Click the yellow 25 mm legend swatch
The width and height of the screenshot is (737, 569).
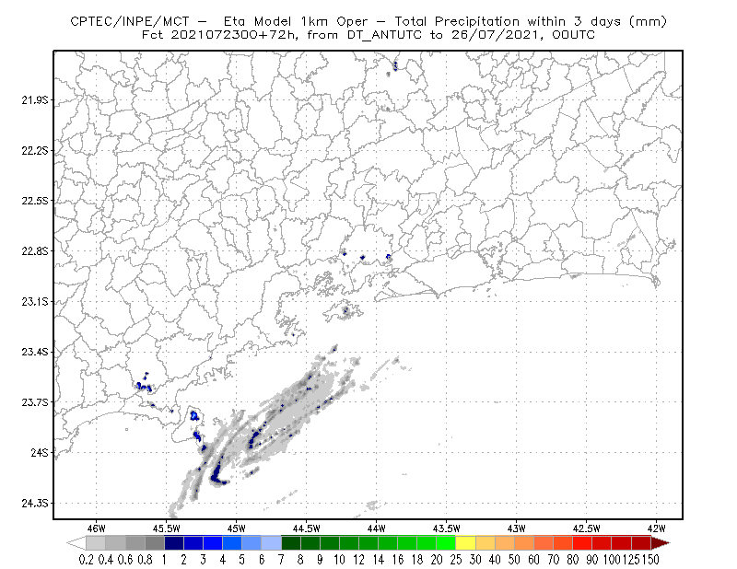tap(465, 543)
